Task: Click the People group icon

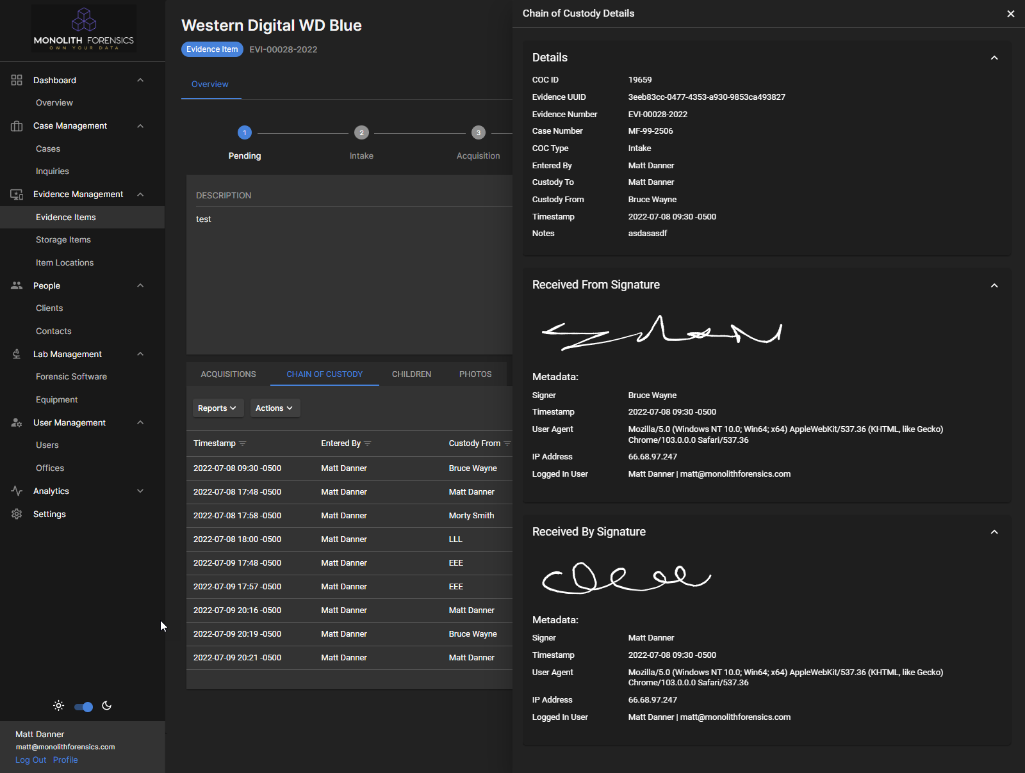Action: tap(17, 285)
